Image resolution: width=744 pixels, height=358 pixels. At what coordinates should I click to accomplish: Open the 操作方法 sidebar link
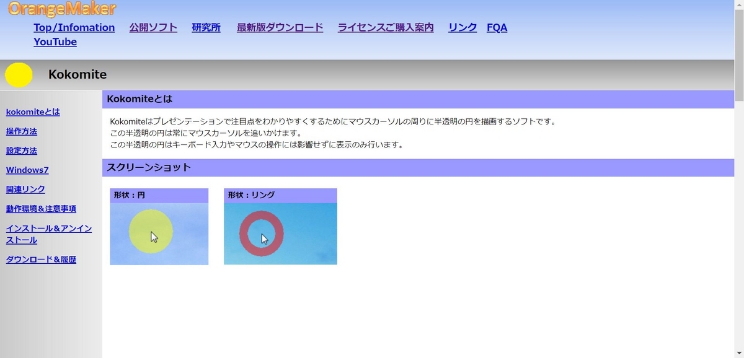[22, 131]
